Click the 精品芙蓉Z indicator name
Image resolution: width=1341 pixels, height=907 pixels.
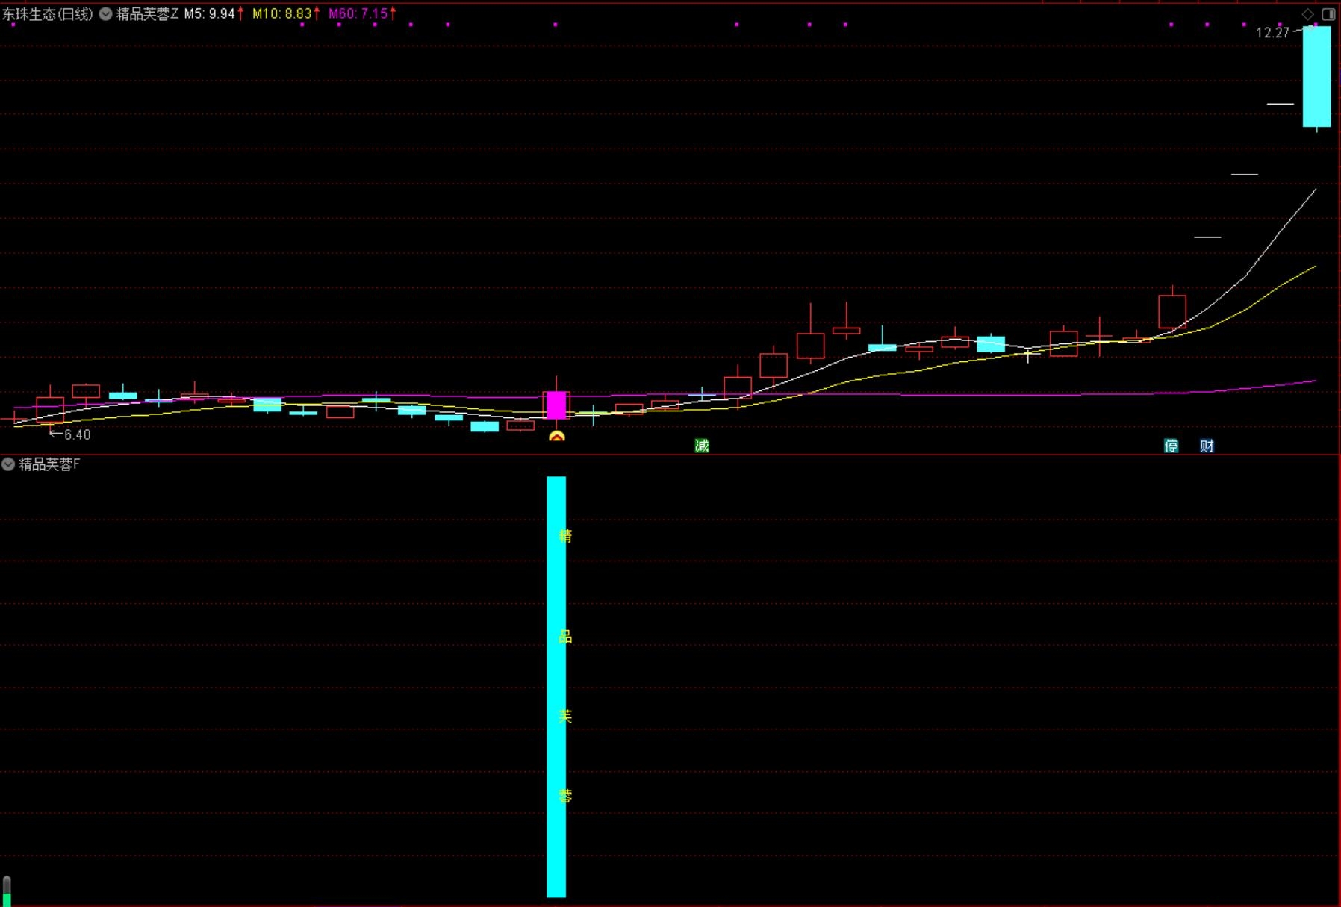[x=147, y=13]
